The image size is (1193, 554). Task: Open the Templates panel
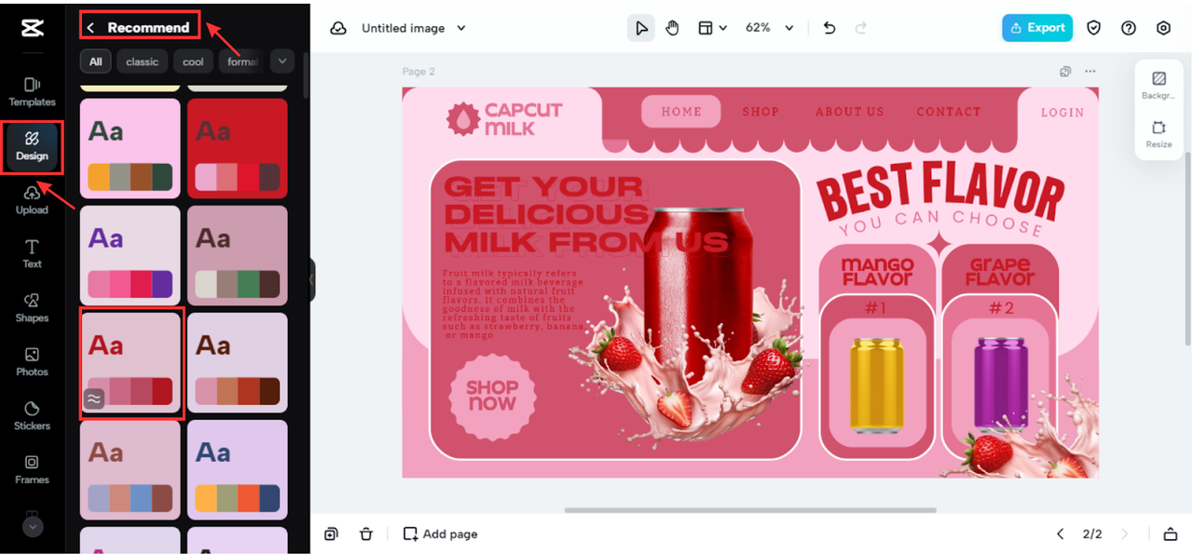32,91
